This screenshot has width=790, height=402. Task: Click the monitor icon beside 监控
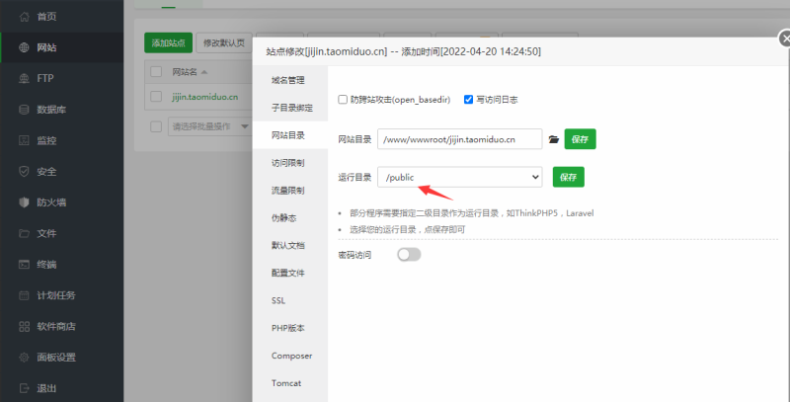pyautogui.click(x=24, y=140)
